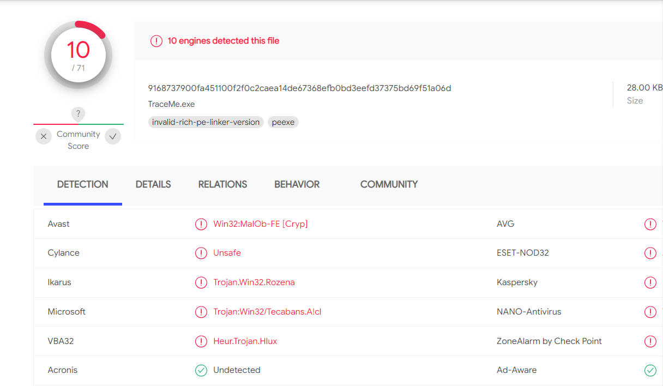Click the ZoneAlarm by Check Point engine name
This screenshot has height=386, width=663.
click(x=550, y=341)
